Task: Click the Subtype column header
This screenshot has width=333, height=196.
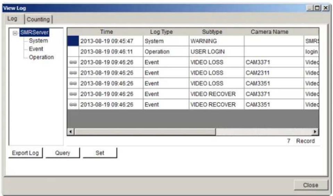Action: click(x=212, y=32)
